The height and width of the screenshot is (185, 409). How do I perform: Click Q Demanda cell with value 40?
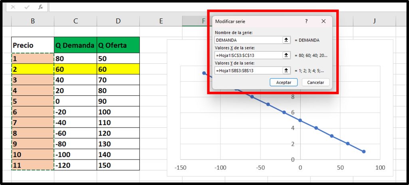75,80
